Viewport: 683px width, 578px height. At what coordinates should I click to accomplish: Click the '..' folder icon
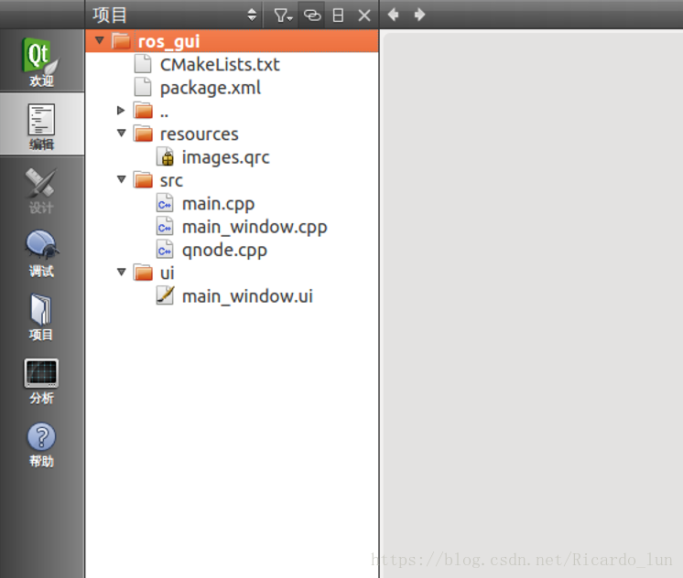tap(144, 111)
